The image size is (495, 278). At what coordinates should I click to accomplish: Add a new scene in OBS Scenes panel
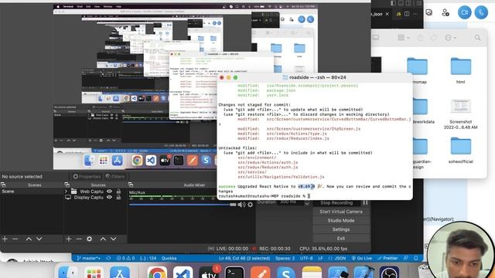(5, 239)
